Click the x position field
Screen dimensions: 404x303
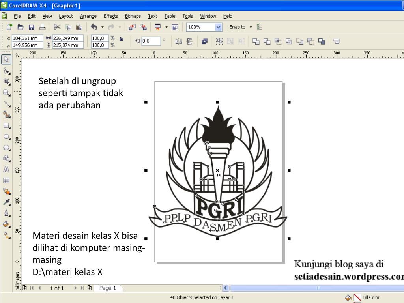pyautogui.click(x=27, y=38)
